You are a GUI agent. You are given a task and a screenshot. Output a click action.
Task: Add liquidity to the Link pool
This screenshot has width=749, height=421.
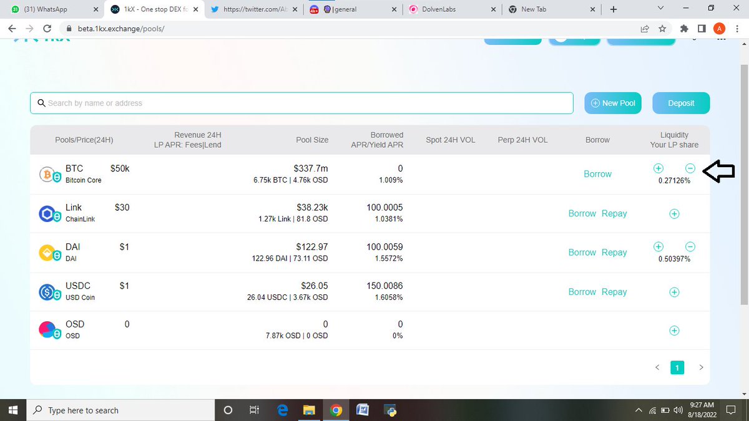coord(674,213)
